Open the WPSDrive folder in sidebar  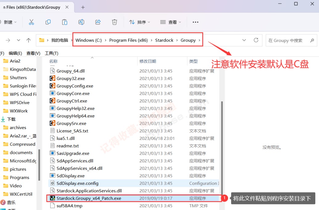point(16,102)
